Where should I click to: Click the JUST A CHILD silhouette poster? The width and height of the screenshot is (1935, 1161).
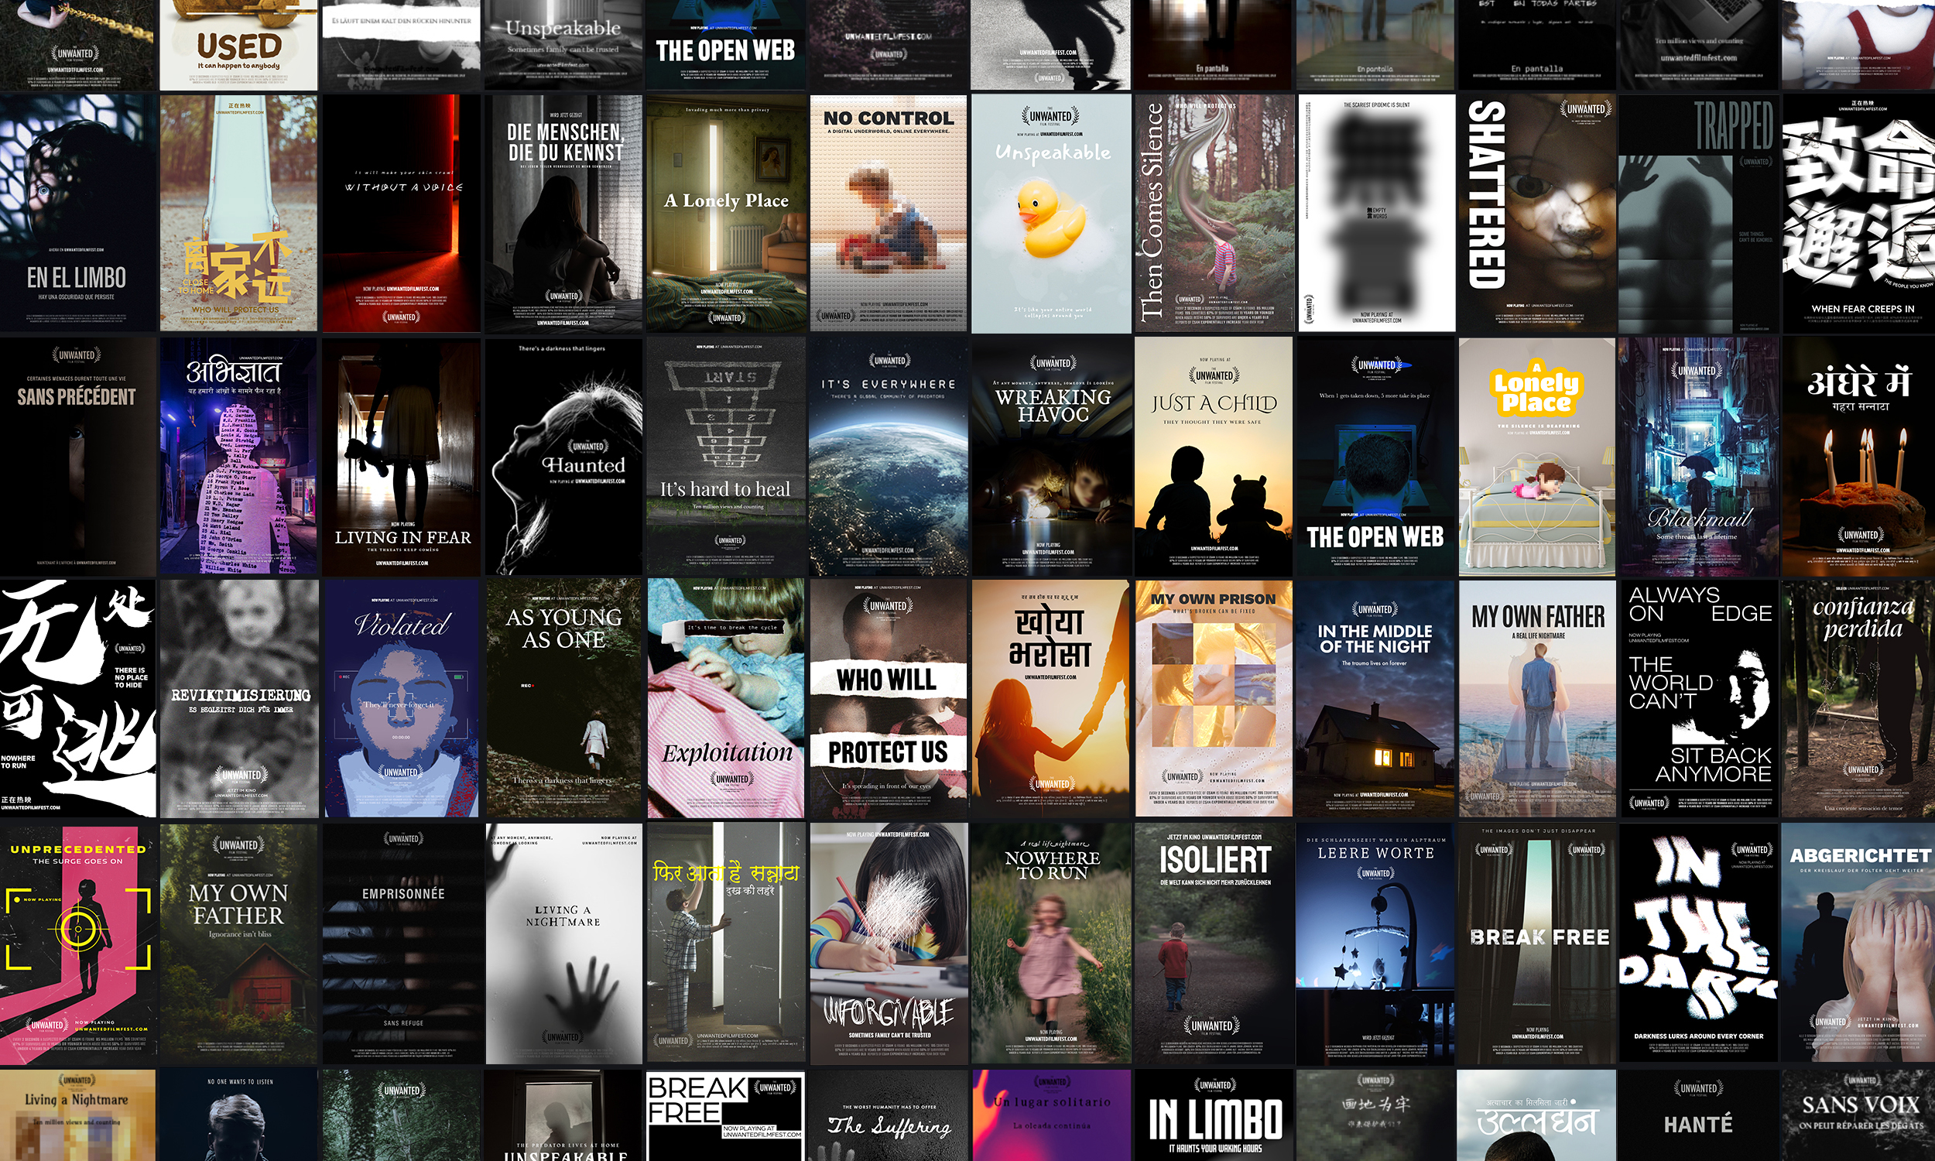tap(1213, 456)
